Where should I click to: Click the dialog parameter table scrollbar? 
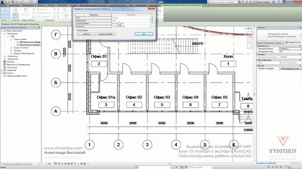tap(152, 20)
